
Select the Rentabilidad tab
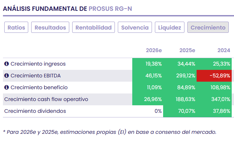coord(94,28)
